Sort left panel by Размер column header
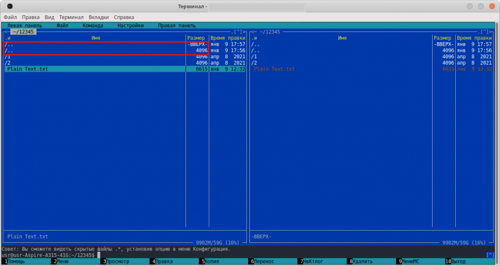Image resolution: width=500 pixels, height=266 pixels. click(197, 38)
